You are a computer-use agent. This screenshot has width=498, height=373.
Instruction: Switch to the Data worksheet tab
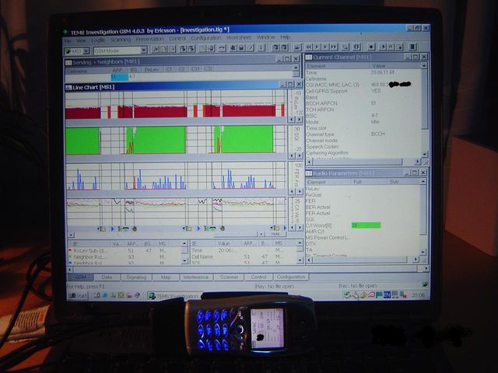pyautogui.click(x=107, y=277)
